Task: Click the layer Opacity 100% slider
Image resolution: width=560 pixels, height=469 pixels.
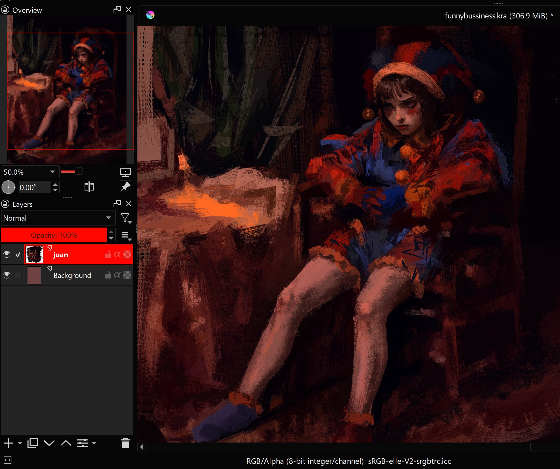Action: pos(54,235)
